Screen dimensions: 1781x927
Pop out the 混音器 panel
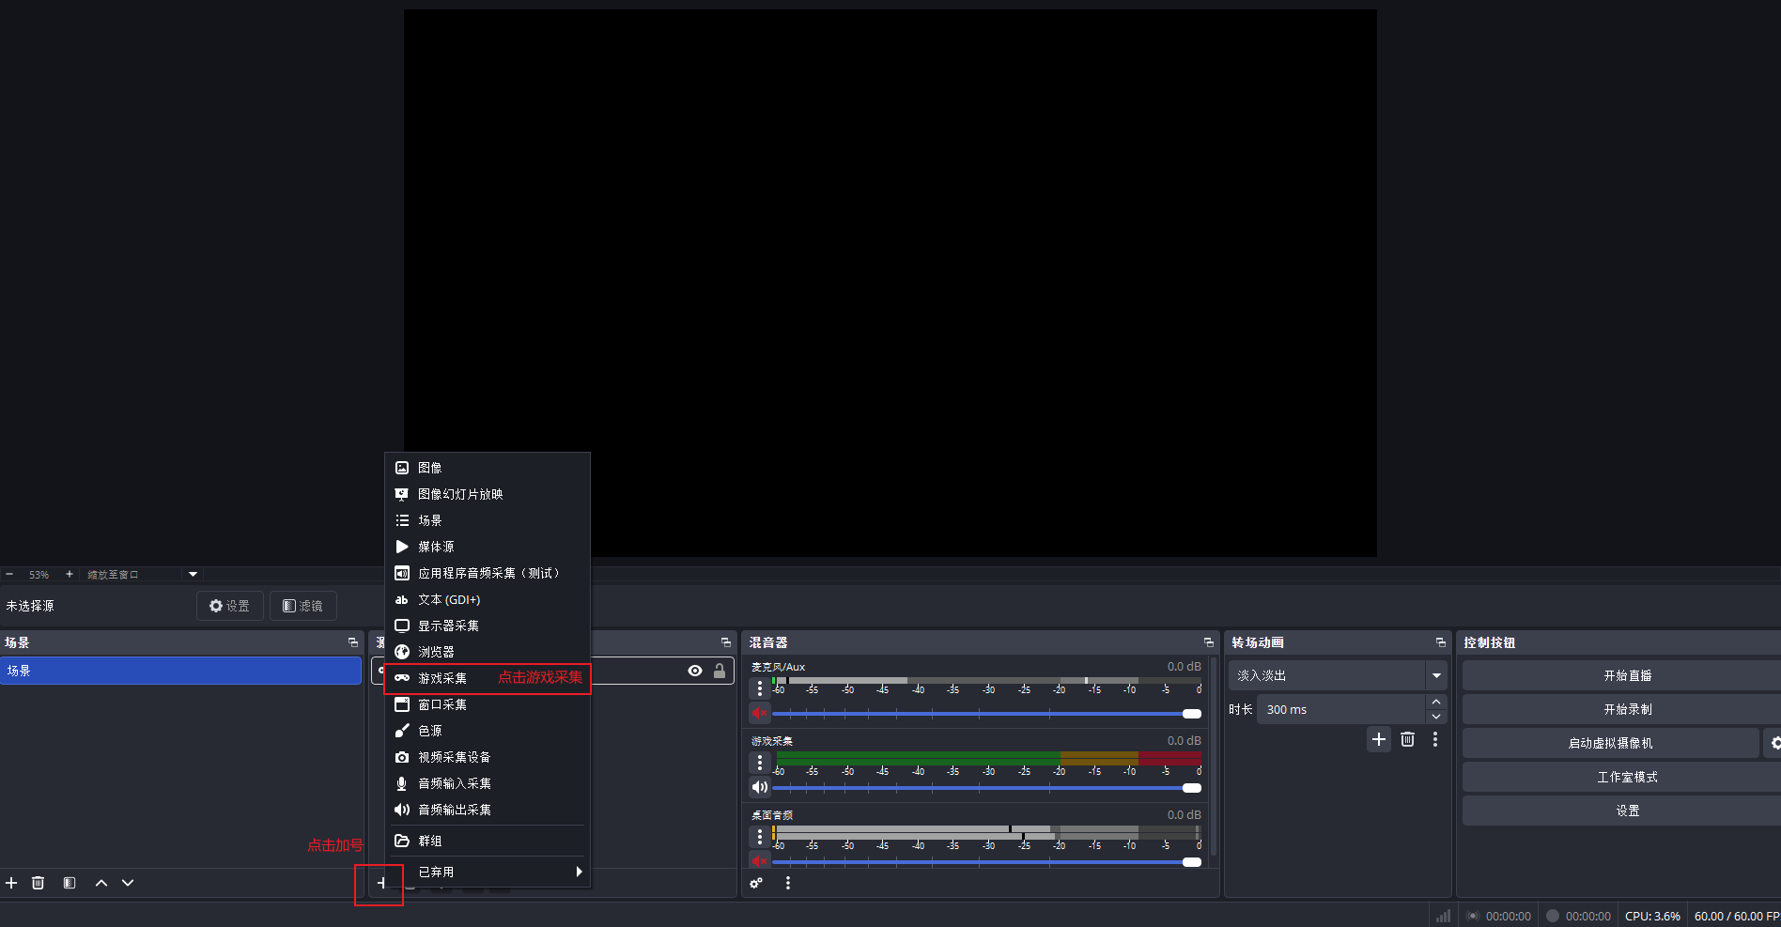1208,642
